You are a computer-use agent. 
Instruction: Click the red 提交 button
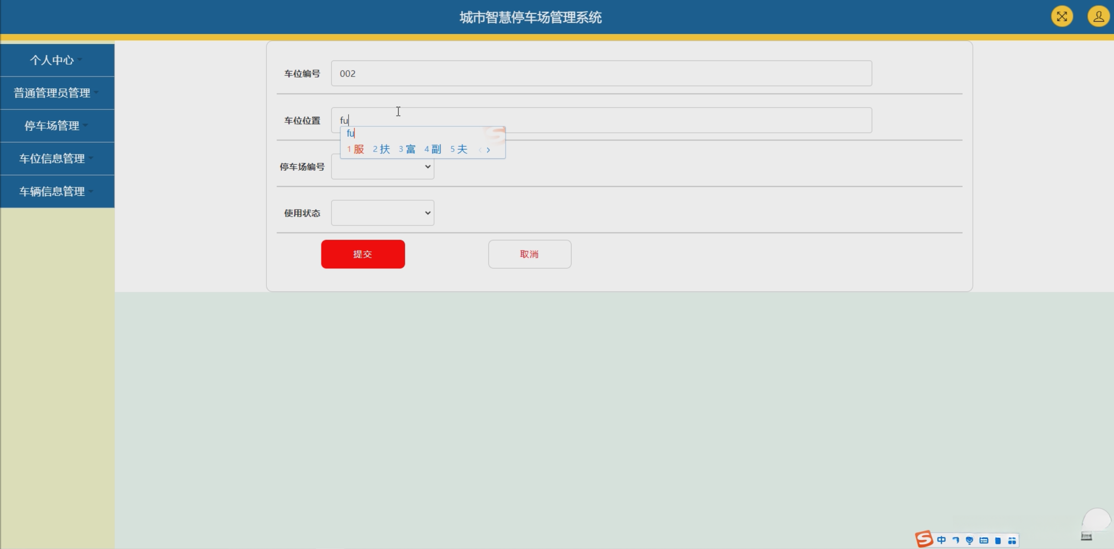tap(362, 254)
